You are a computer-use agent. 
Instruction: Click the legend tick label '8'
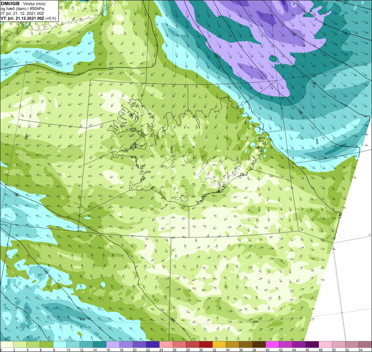54,350
